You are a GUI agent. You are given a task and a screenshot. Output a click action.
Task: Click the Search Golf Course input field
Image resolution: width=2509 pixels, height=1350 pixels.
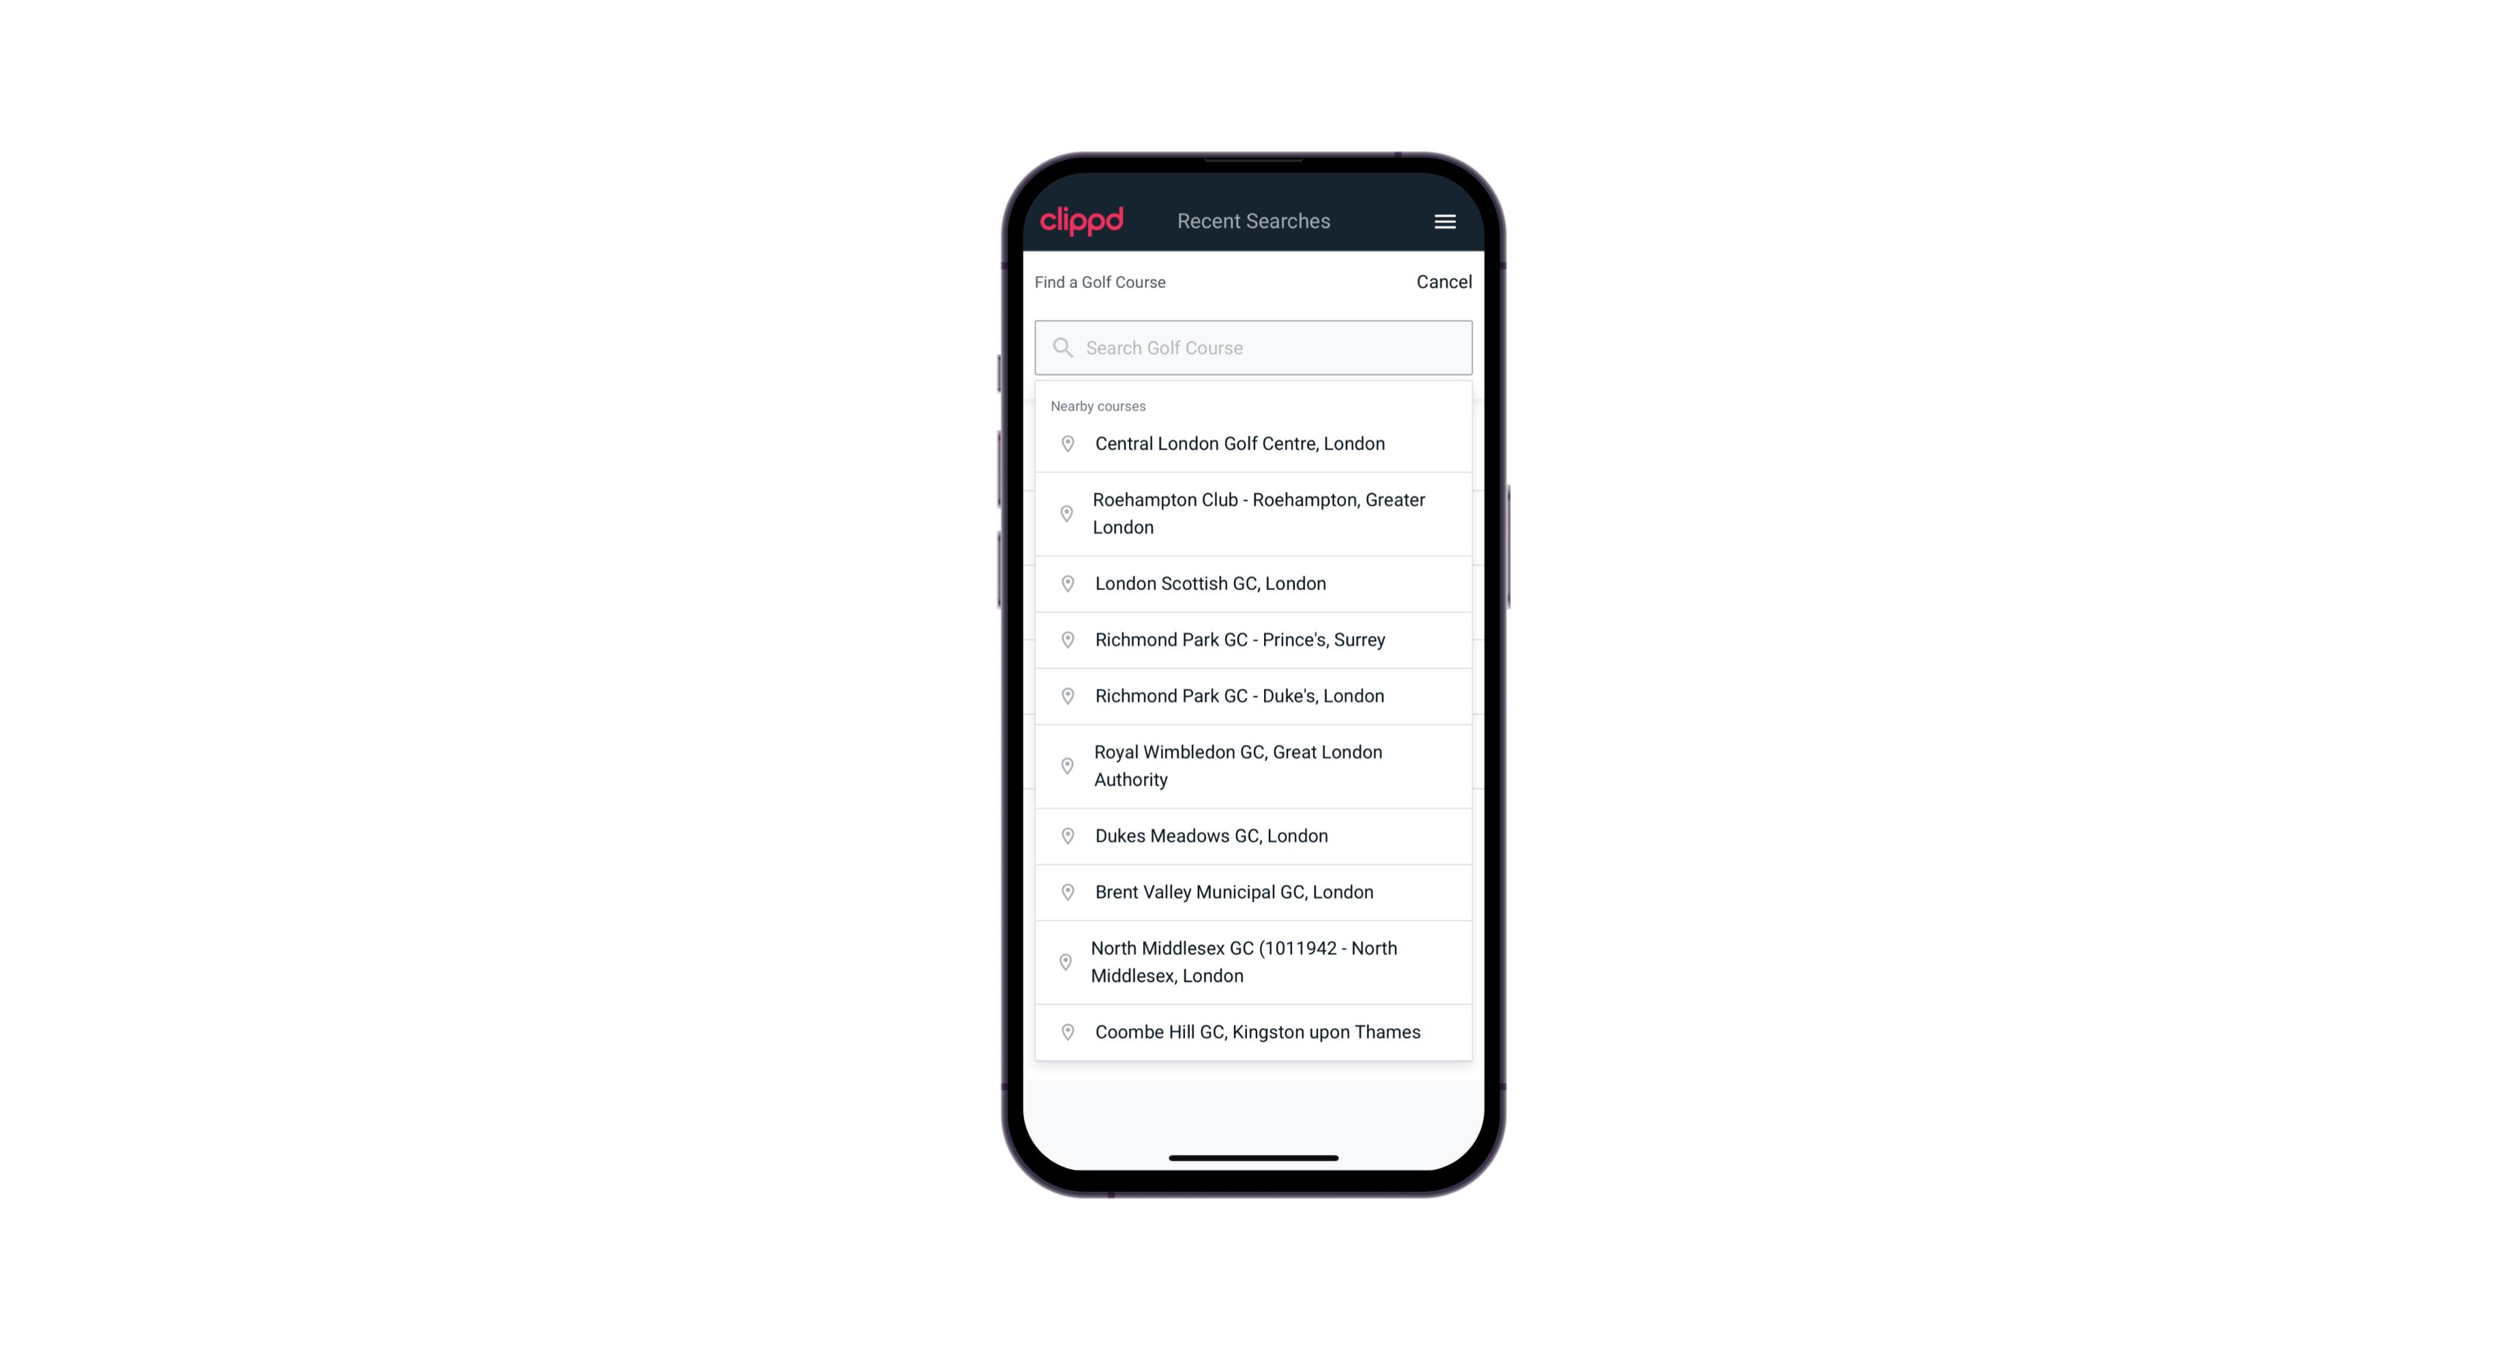tap(1253, 346)
